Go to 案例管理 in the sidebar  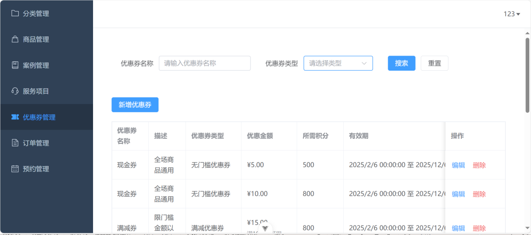[x=47, y=65]
